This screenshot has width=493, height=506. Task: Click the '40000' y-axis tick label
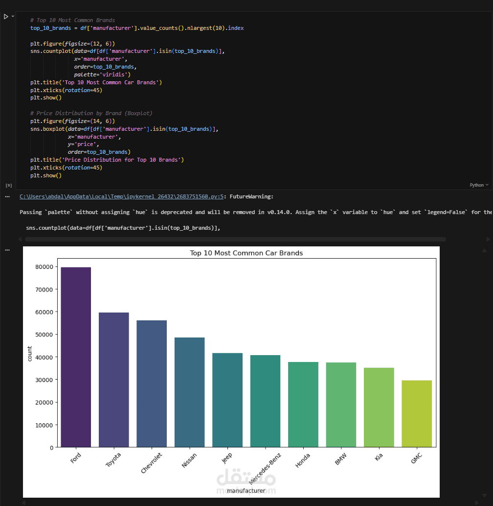[44, 357]
